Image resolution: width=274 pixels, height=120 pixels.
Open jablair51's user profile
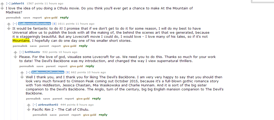[x=18, y=4]
